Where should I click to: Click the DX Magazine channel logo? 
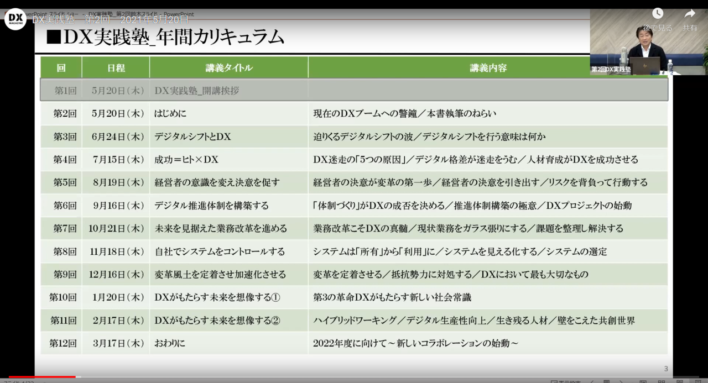pyautogui.click(x=15, y=19)
